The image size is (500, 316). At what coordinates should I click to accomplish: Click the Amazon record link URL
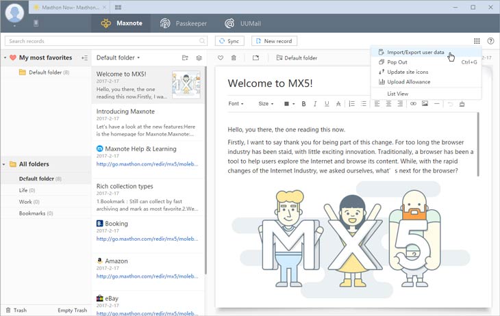pos(147,276)
